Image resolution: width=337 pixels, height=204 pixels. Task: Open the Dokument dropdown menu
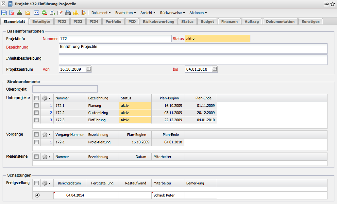tap(101, 13)
